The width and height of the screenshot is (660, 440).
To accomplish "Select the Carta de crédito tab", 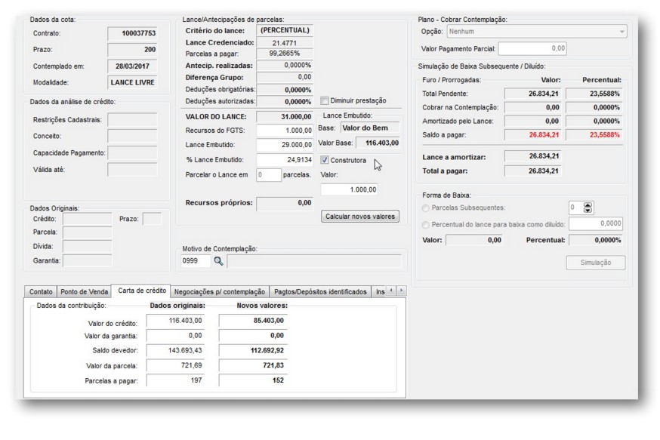I will 142,291.
